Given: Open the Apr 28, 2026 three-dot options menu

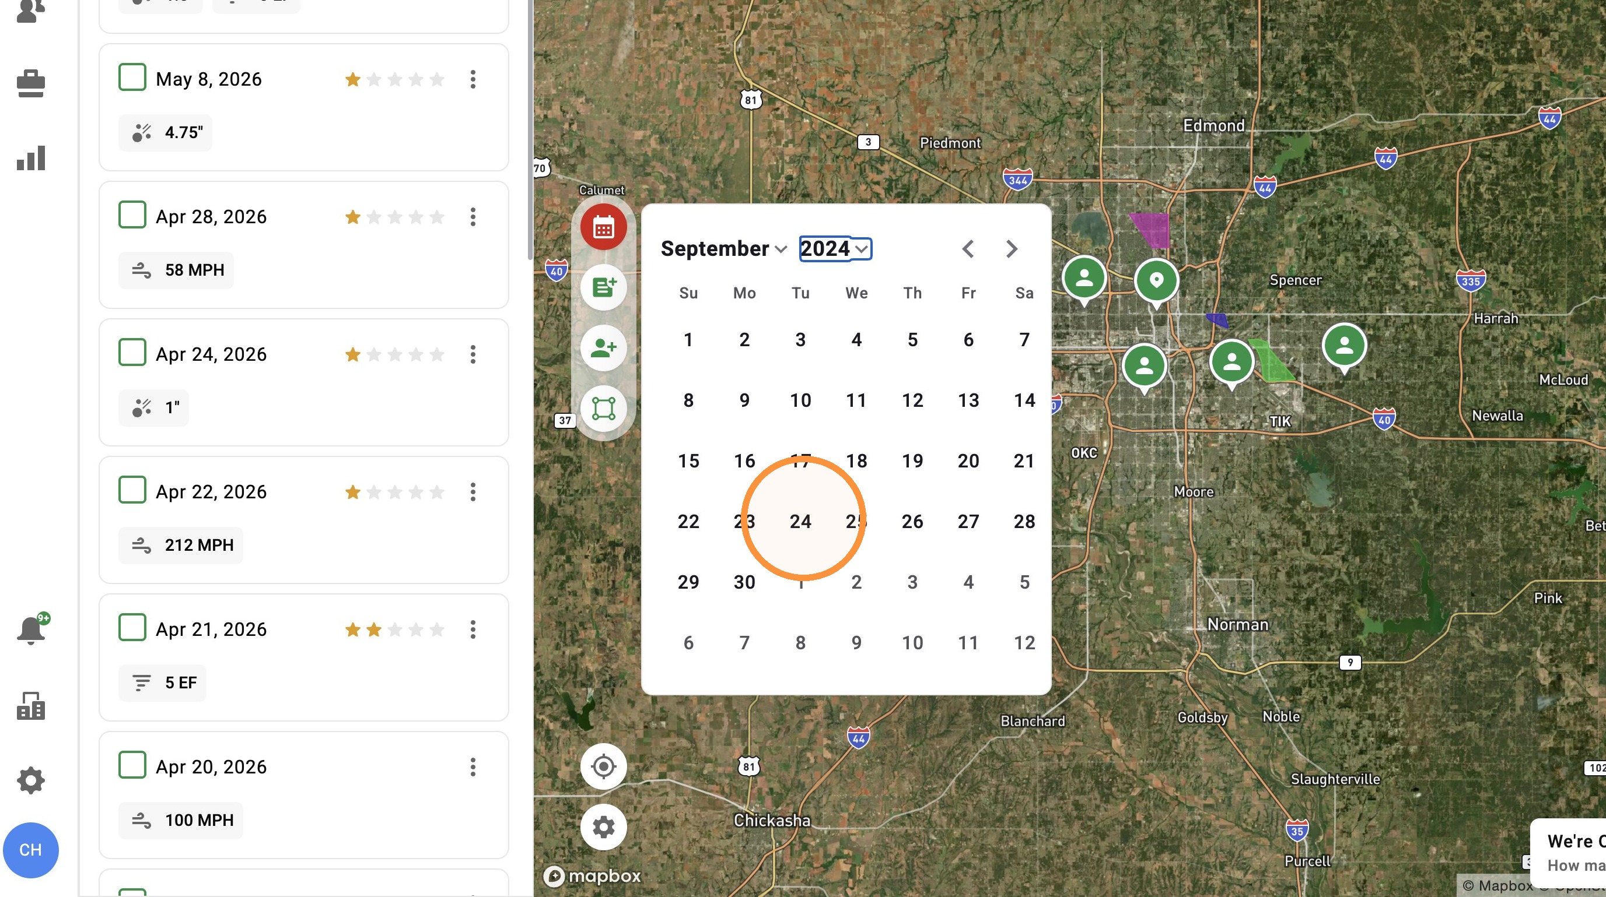Looking at the screenshot, I should click(473, 217).
